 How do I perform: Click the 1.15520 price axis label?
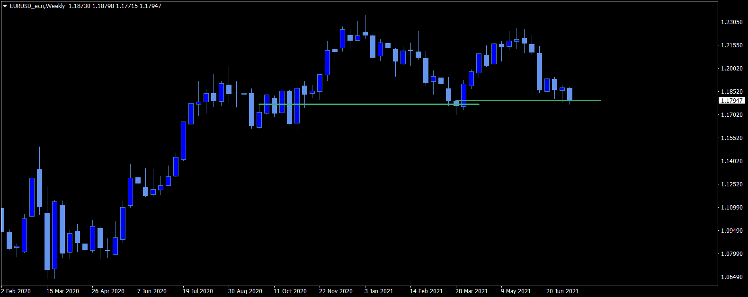[x=731, y=138]
